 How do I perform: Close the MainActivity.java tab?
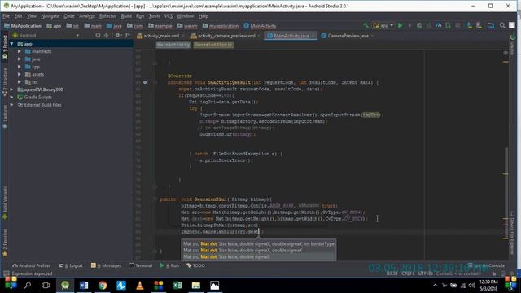(x=313, y=36)
